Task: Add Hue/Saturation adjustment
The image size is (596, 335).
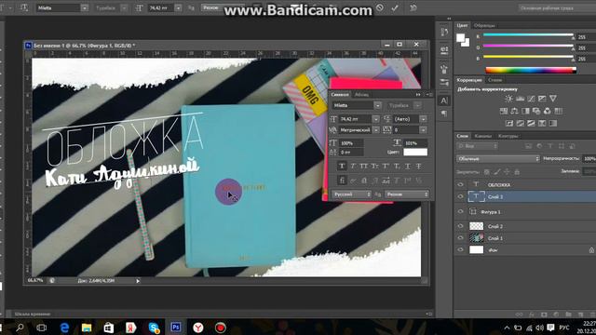Action: point(504,111)
